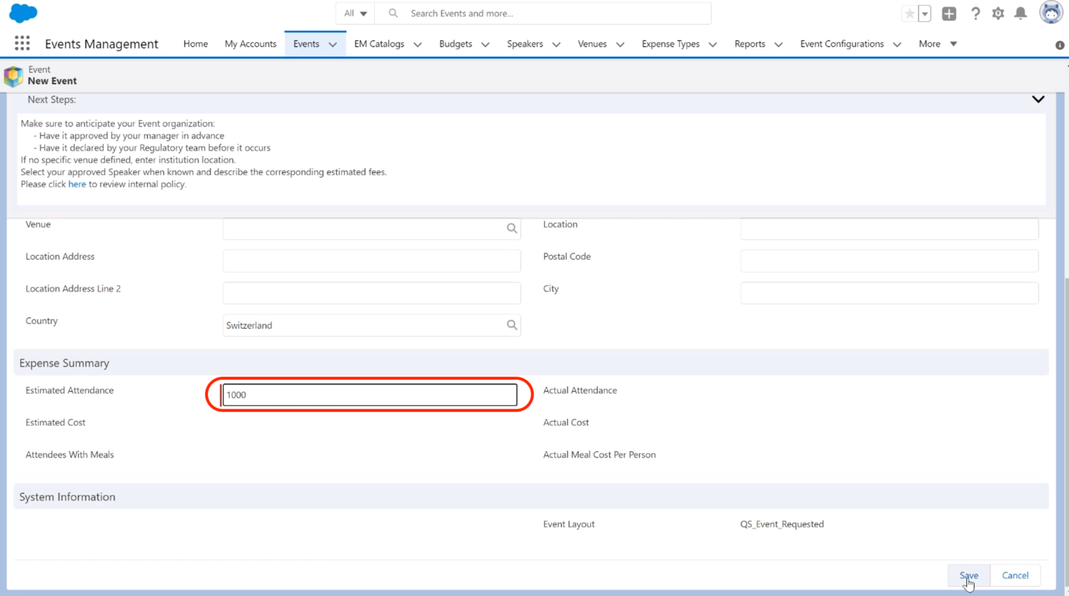Follow the 'here' internal policy link
This screenshot has width=1069, height=596.
click(77, 184)
